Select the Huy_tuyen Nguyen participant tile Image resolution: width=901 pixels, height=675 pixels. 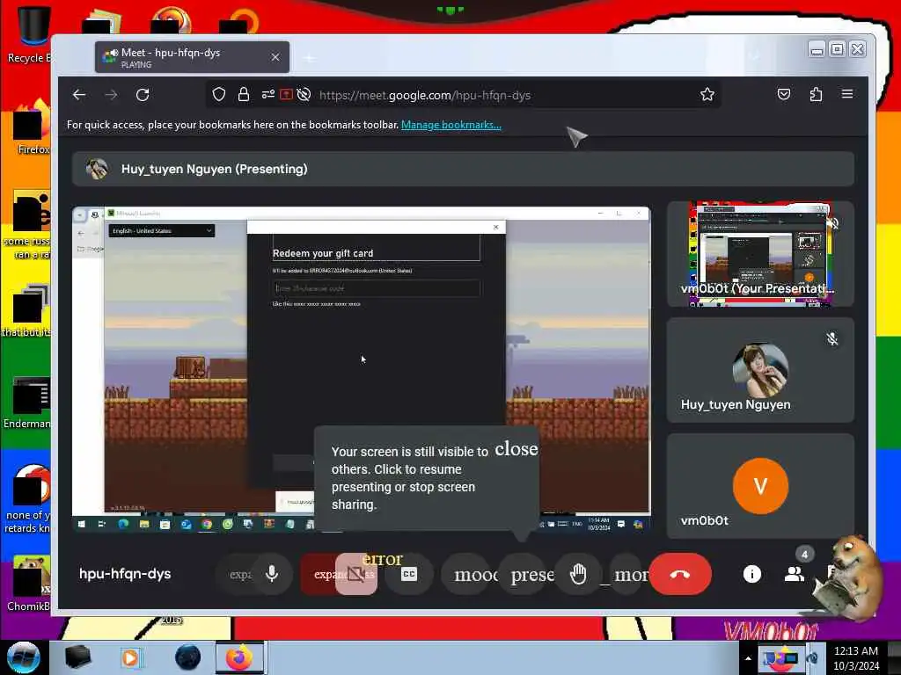pyautogui.click(x=760, y=370)
